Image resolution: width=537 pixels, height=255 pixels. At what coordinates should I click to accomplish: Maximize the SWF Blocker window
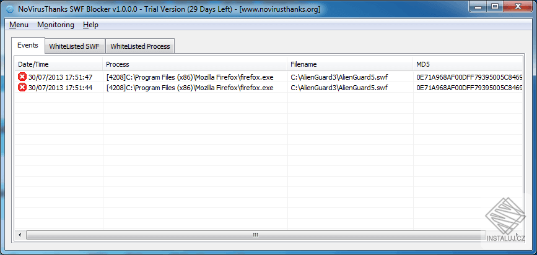[x=495, y=6]
